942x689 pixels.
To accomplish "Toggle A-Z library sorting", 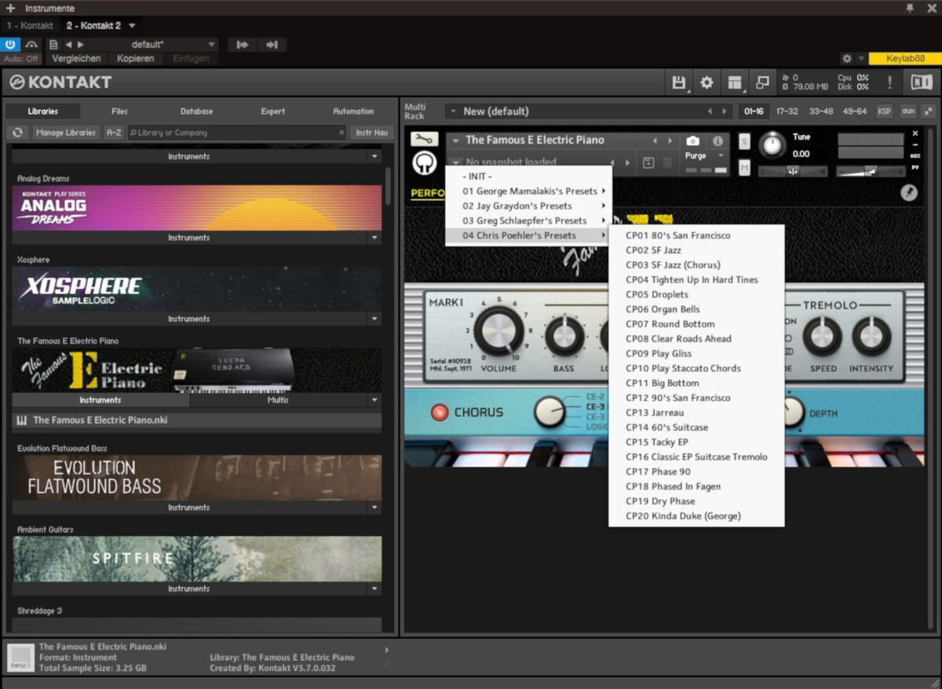I will (x=114, y=133).
